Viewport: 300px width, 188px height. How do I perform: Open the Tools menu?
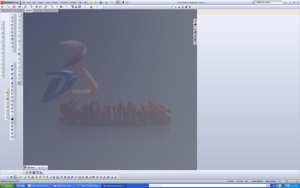coord(47,3)
